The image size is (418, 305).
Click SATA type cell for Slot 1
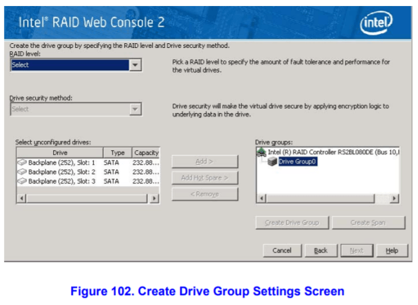pyautogui.click(x=111, y=163)
